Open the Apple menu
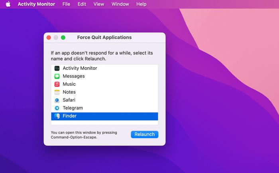Screen dimensions: 279x173 coord(8,4)
